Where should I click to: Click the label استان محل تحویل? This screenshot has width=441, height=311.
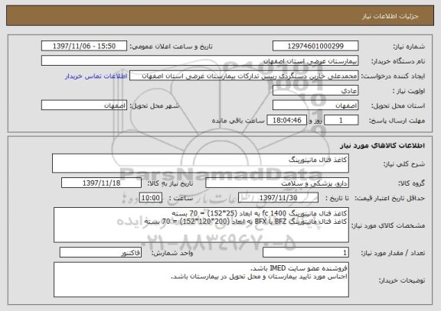pyautogui.click(x=398, y=106)
